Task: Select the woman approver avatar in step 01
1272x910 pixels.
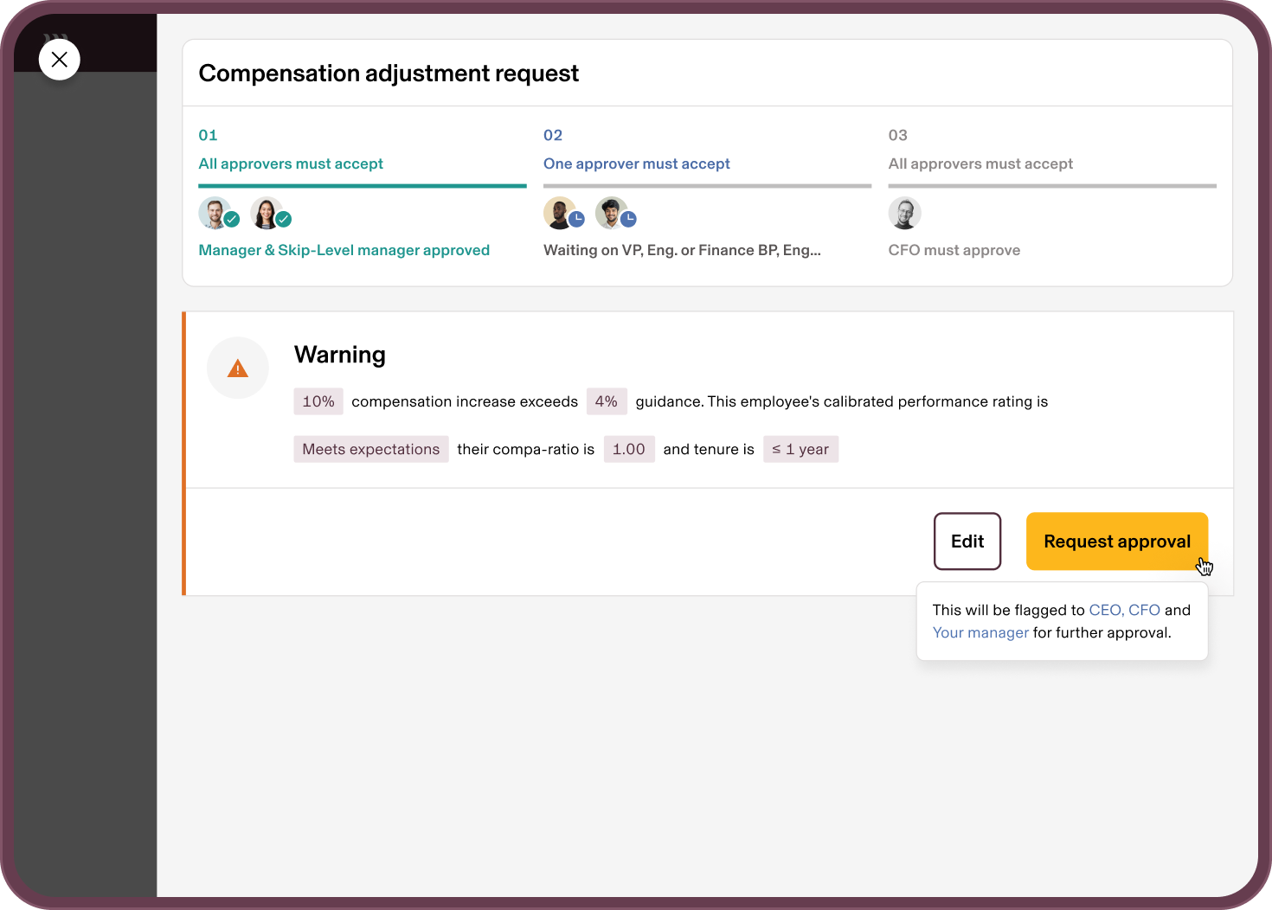Action: pyautogui.click(x=267, y=213)
